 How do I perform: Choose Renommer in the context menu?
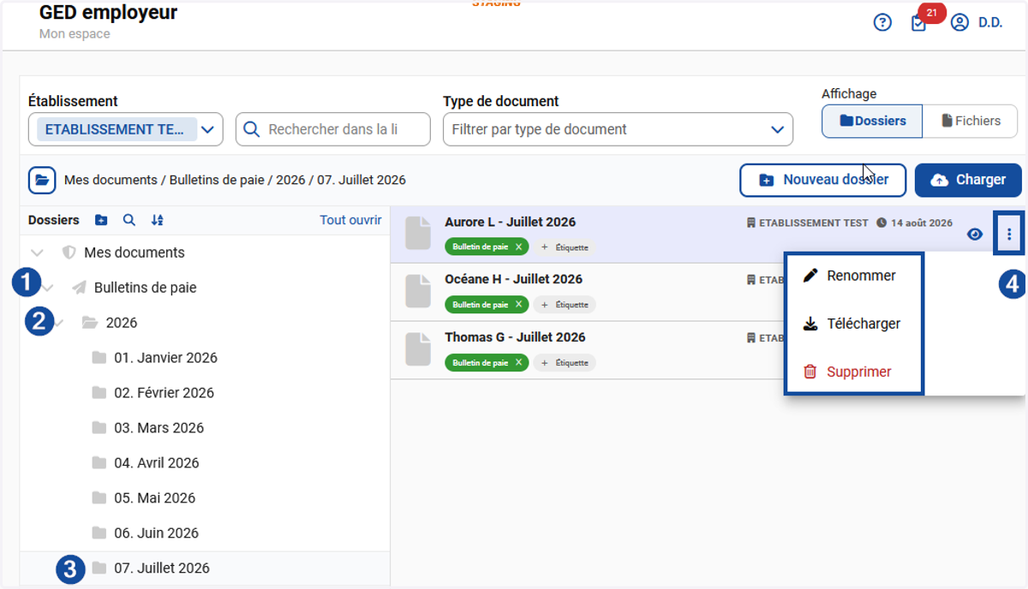(854, 276)
